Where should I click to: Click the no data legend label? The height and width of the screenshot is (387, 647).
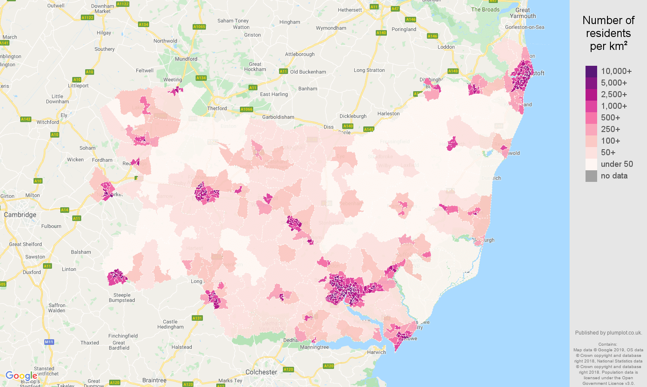614,176
